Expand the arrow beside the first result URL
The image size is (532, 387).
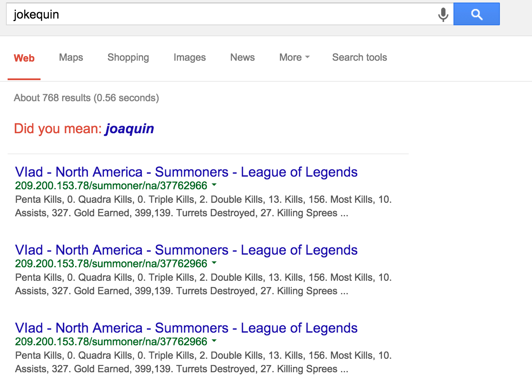[214, 185]
